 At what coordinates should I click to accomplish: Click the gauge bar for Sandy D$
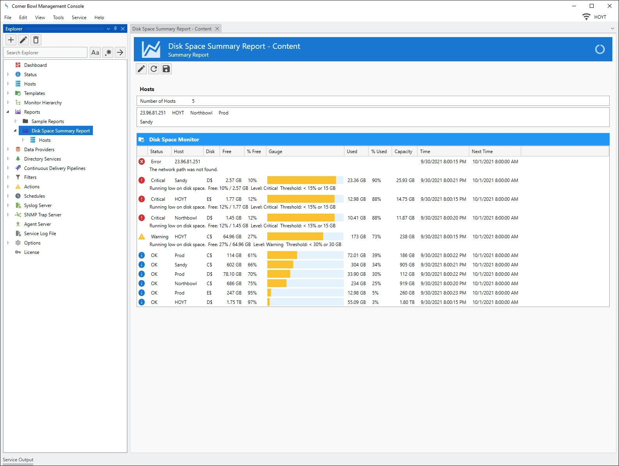pos(305,180)
